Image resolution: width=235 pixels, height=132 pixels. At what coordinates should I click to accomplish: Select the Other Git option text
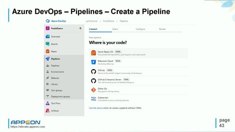point(102,89)
